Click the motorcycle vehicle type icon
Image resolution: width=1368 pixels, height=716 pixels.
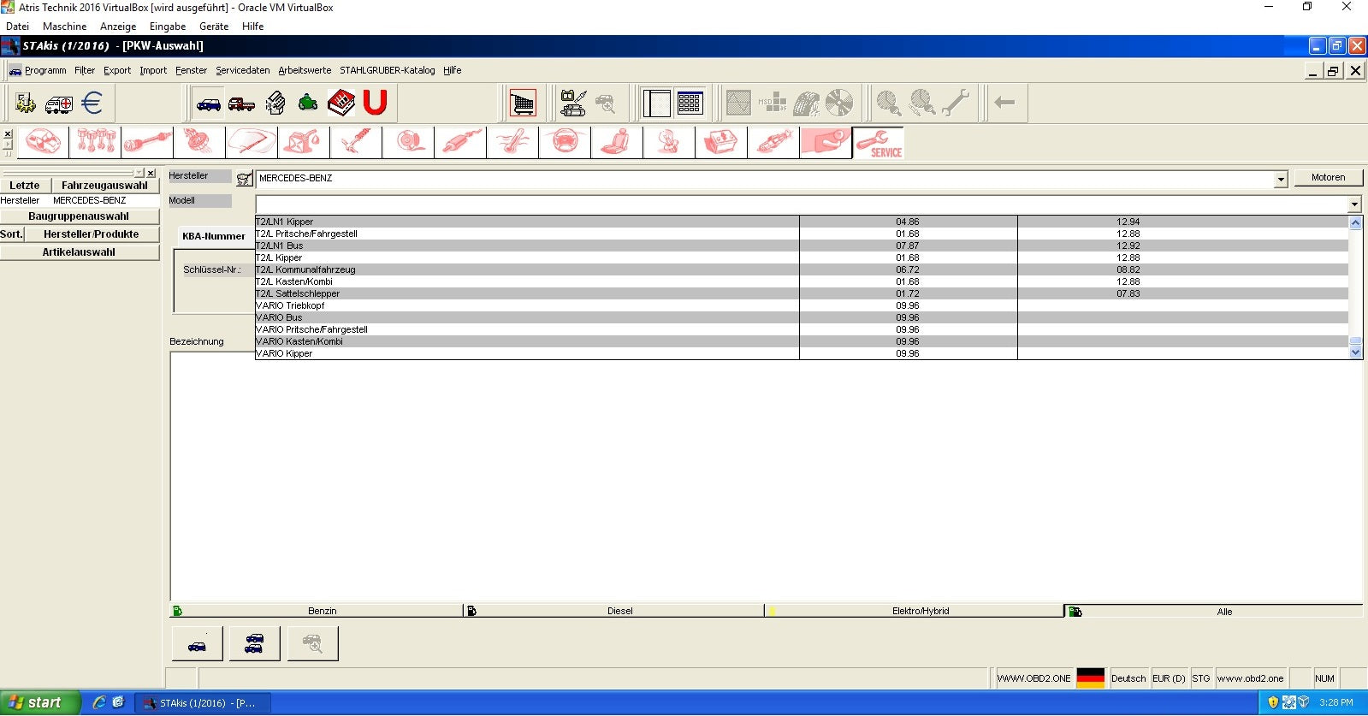pyautogui.click(x=308, y=104)
